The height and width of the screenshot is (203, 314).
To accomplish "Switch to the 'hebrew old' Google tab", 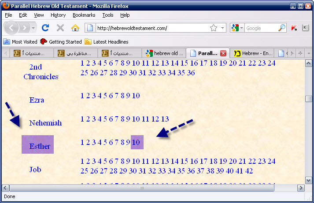I will (x=165, y=53).
